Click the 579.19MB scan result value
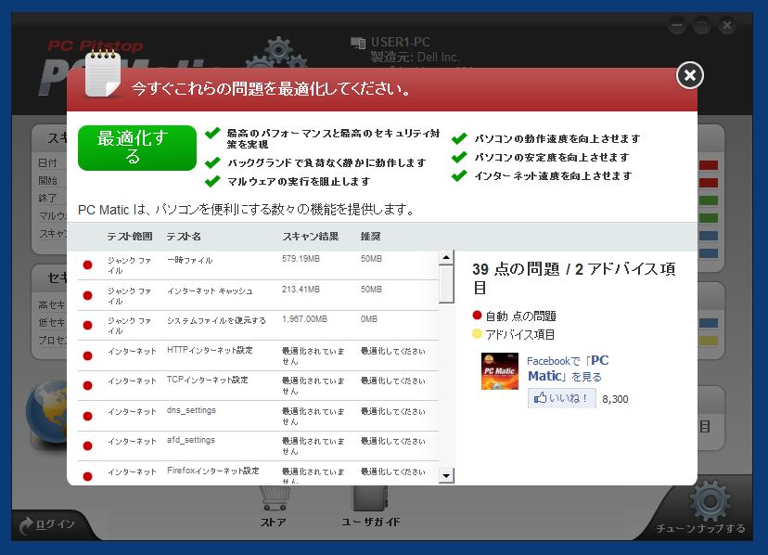Screen dimensions: 768x555 coord(301,259)
